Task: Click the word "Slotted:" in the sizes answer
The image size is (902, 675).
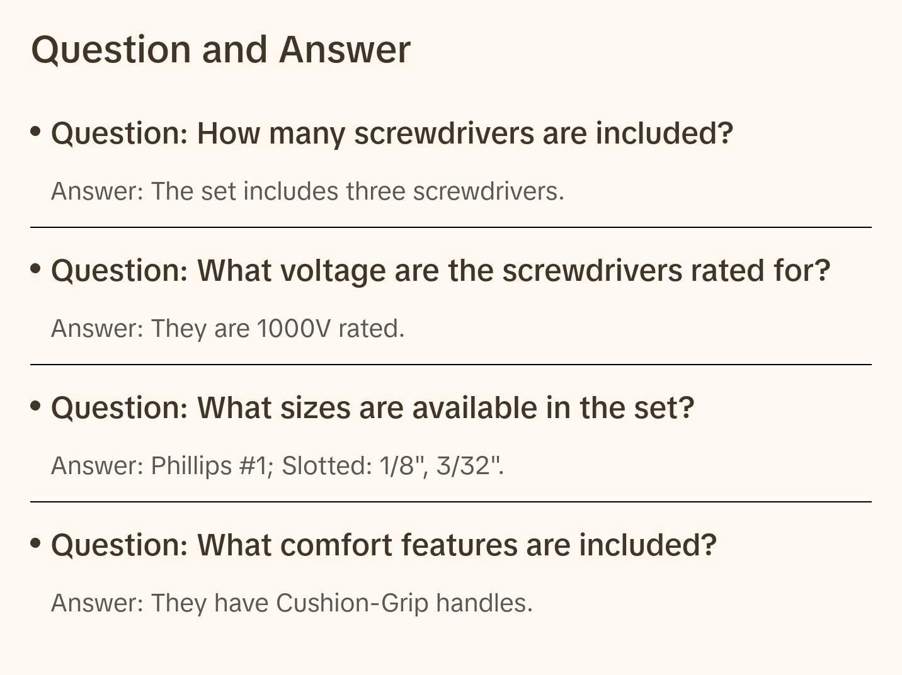Action: tap(326, 466)
